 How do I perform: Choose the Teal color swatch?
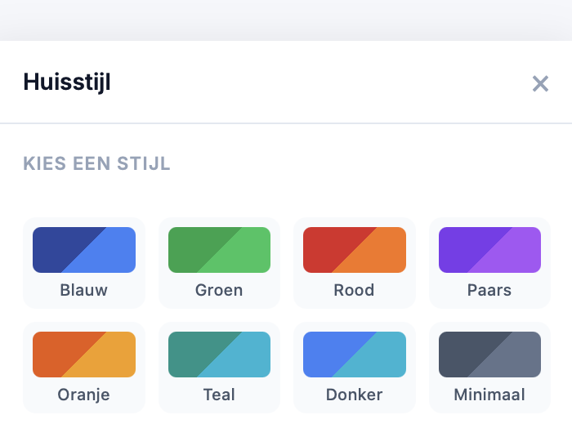219,355
